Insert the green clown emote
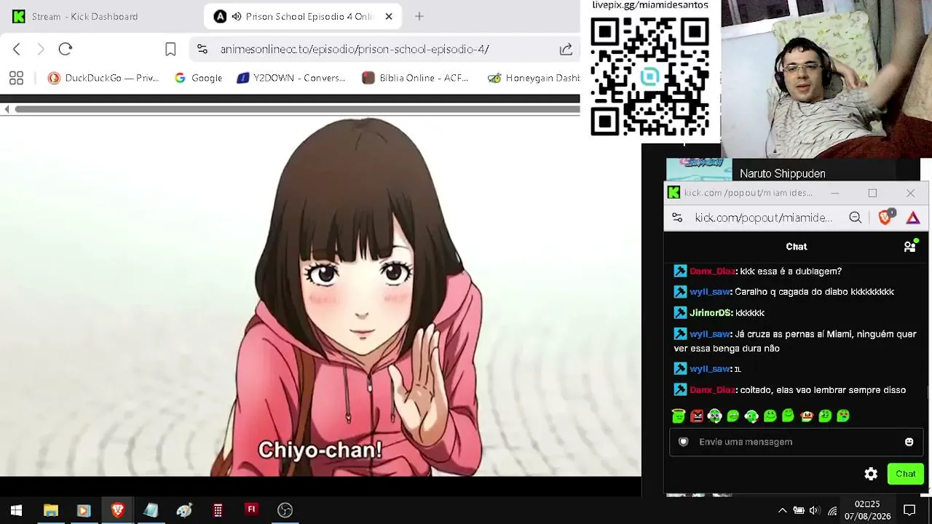Screen dimensions: 932x524 coord(751,416)
